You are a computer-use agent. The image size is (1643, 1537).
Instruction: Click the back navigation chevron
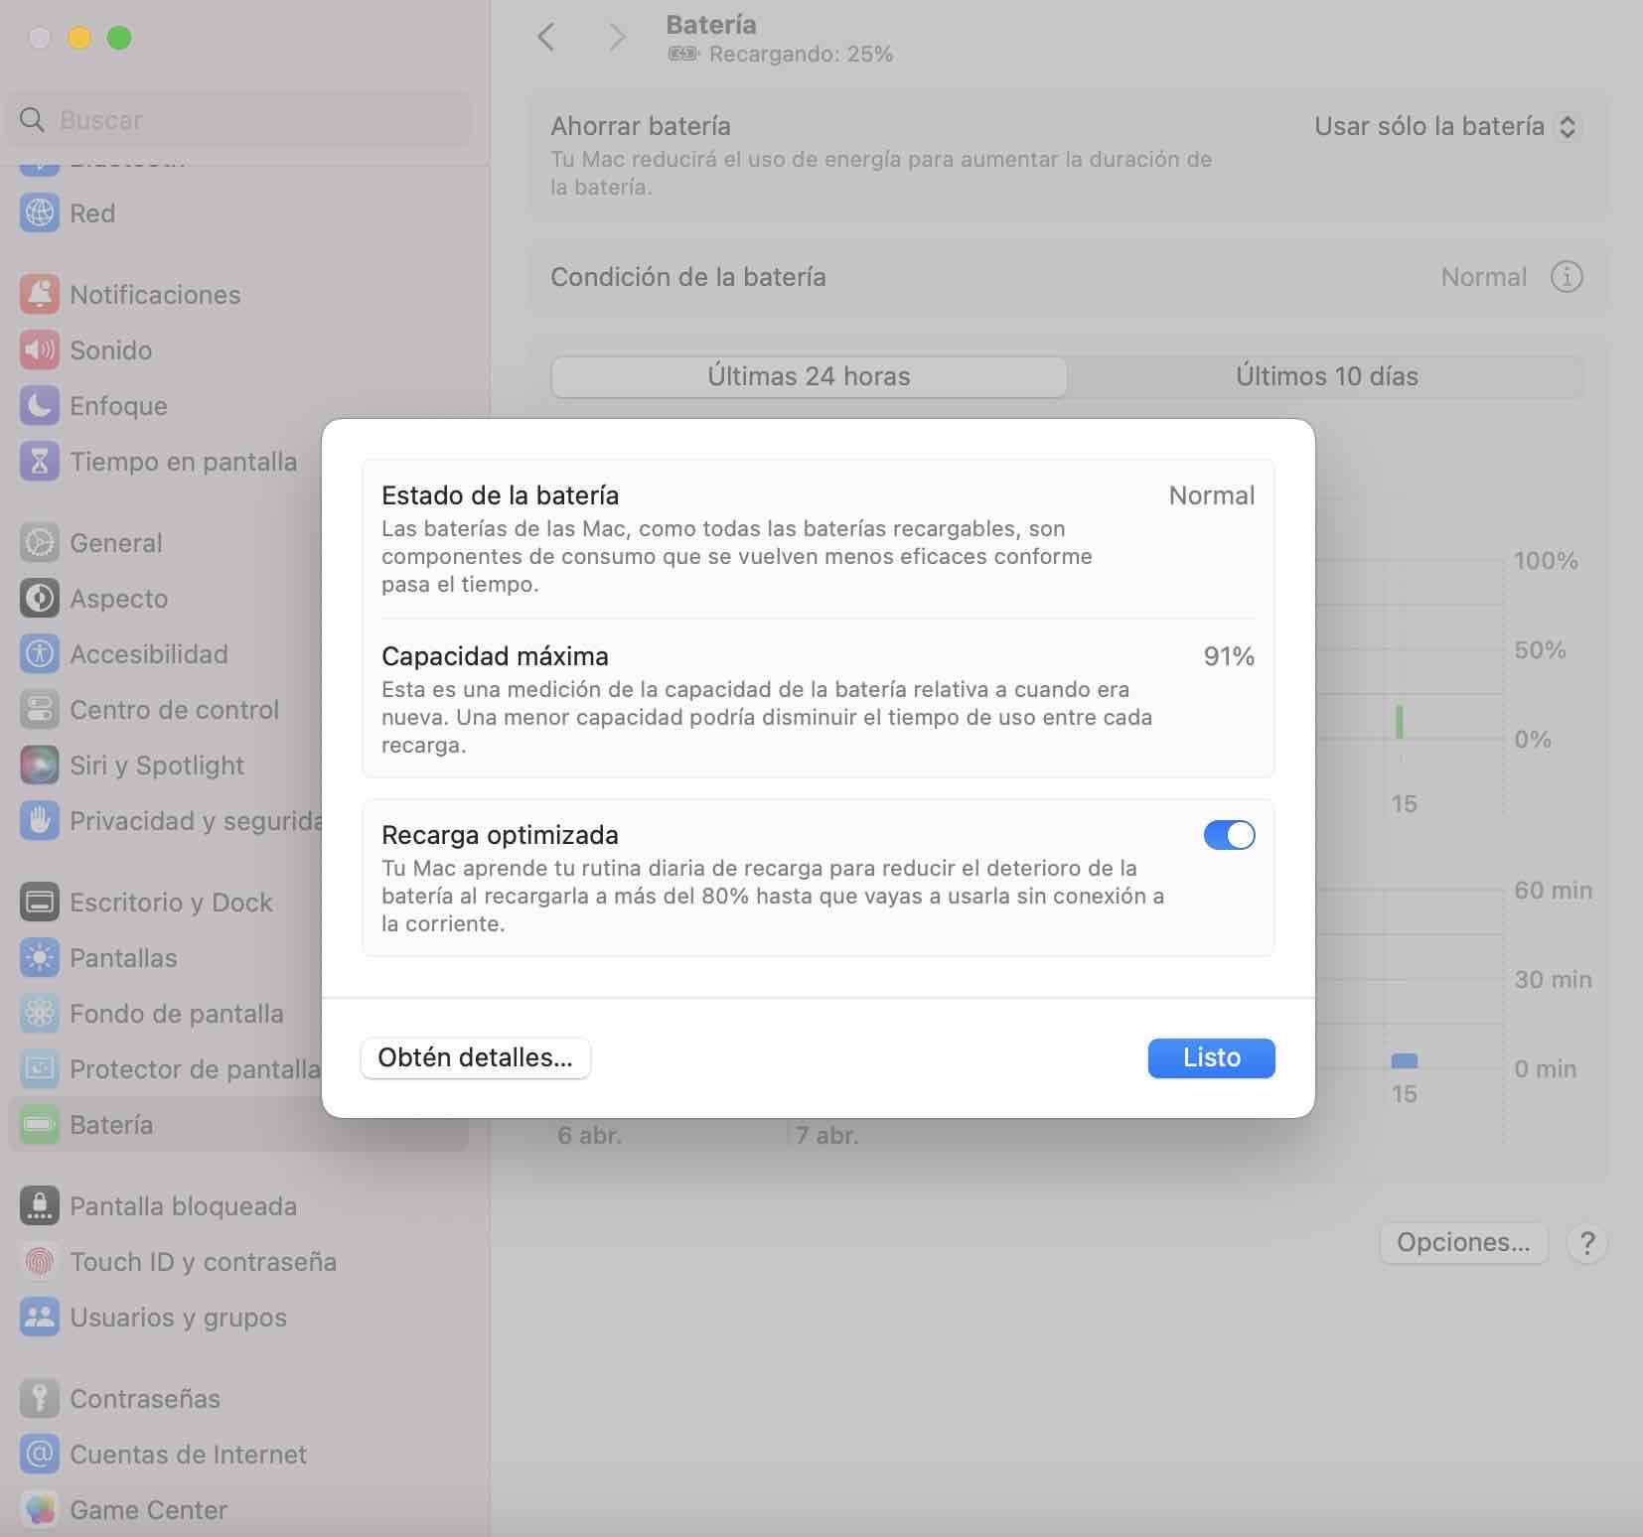pos(545,38)
